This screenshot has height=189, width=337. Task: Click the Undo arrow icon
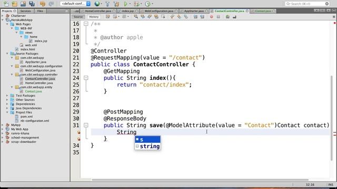tap(43, 4)
